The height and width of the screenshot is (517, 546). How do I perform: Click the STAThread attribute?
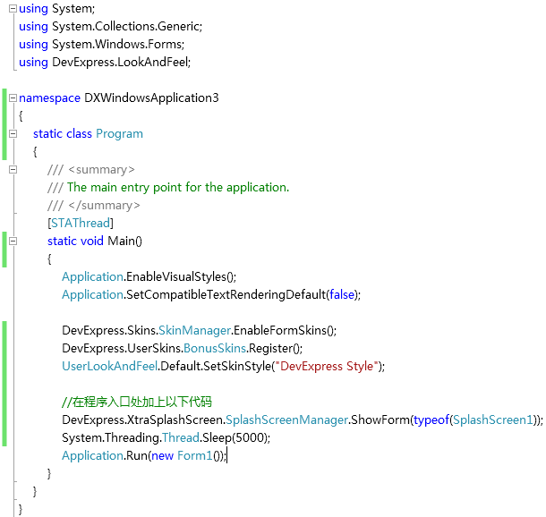pos(81,223)
